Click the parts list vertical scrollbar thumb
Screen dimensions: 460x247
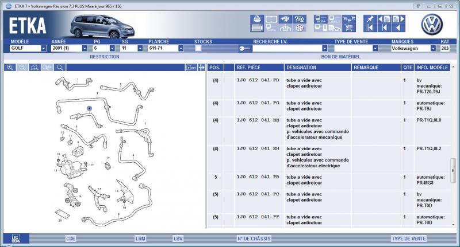453,170
